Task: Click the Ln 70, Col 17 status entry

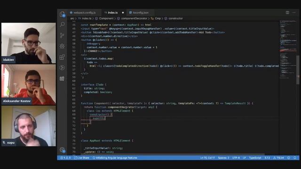Action: pyautogui.click(x=207, y=158)
